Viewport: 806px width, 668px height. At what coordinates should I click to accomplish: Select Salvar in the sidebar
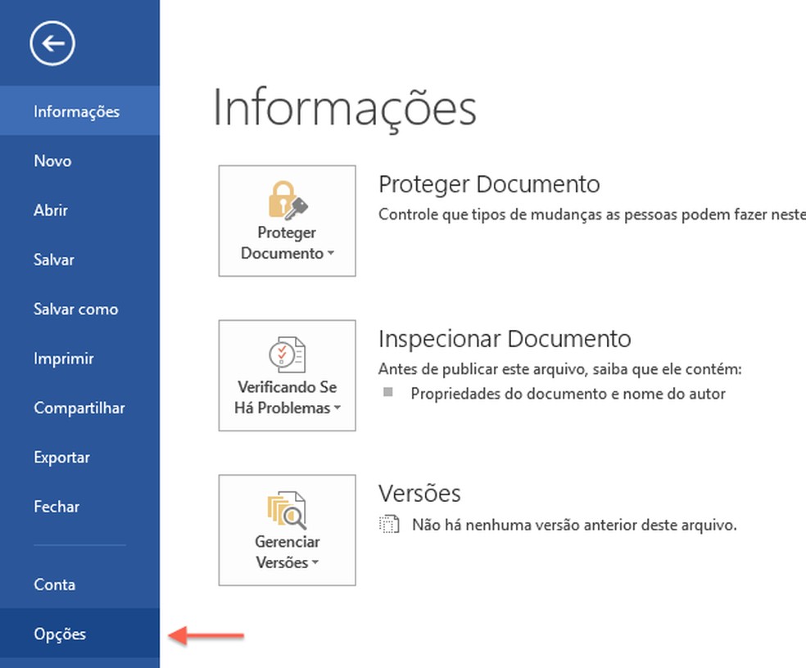pos(79,259)
